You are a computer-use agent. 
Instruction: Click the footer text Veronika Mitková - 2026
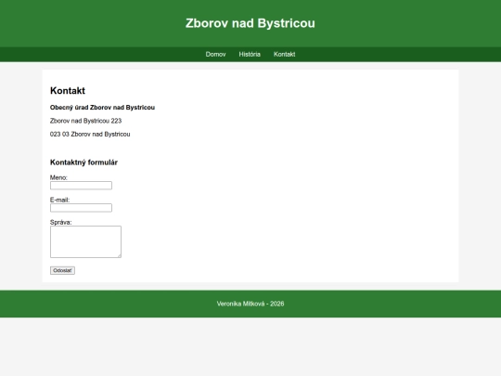pos(250,304)
